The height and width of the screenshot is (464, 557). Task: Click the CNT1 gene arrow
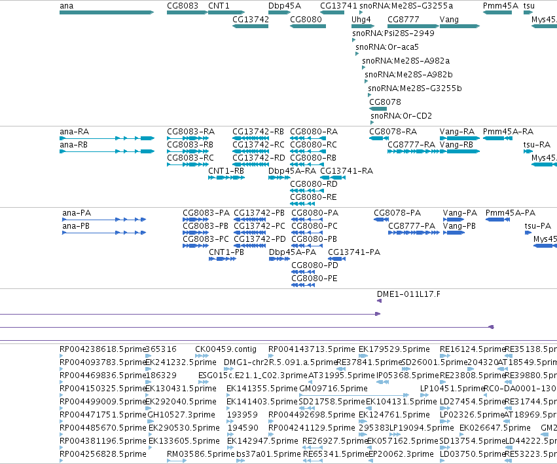click(x=226, y=12)
